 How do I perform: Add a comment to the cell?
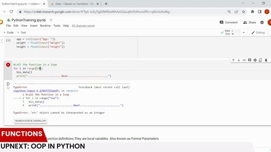point(249,60)
